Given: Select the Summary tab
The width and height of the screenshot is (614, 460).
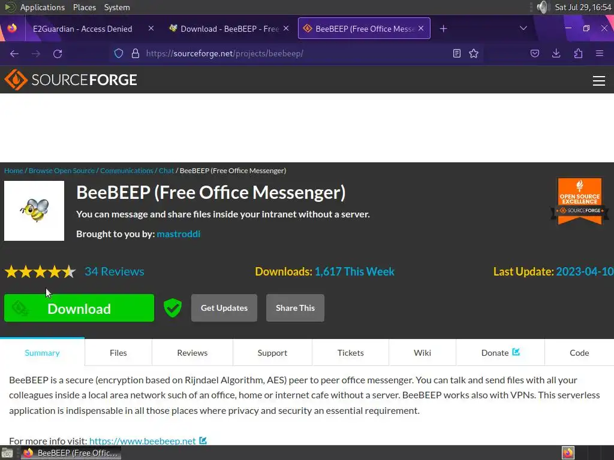Looking at the screenshot, I should point(43,352).
